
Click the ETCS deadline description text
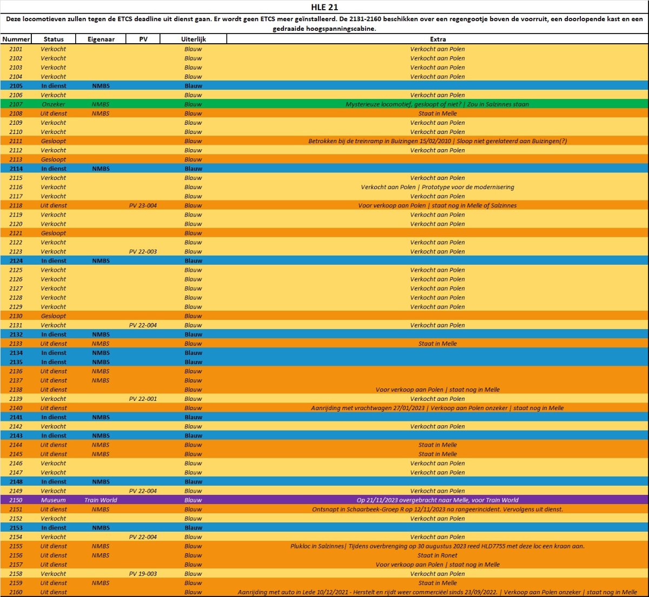coord(325,24)
